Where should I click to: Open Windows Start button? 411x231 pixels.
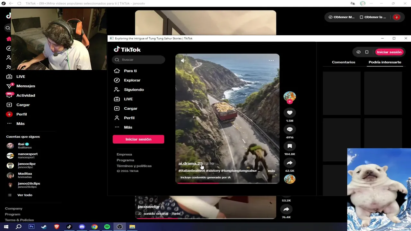(6, 227)
